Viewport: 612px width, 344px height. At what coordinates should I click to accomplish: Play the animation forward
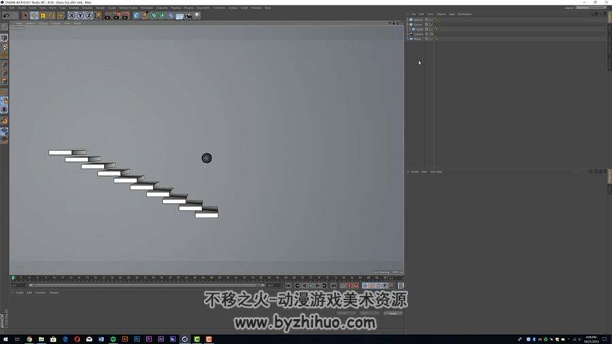tap(311, 286)
